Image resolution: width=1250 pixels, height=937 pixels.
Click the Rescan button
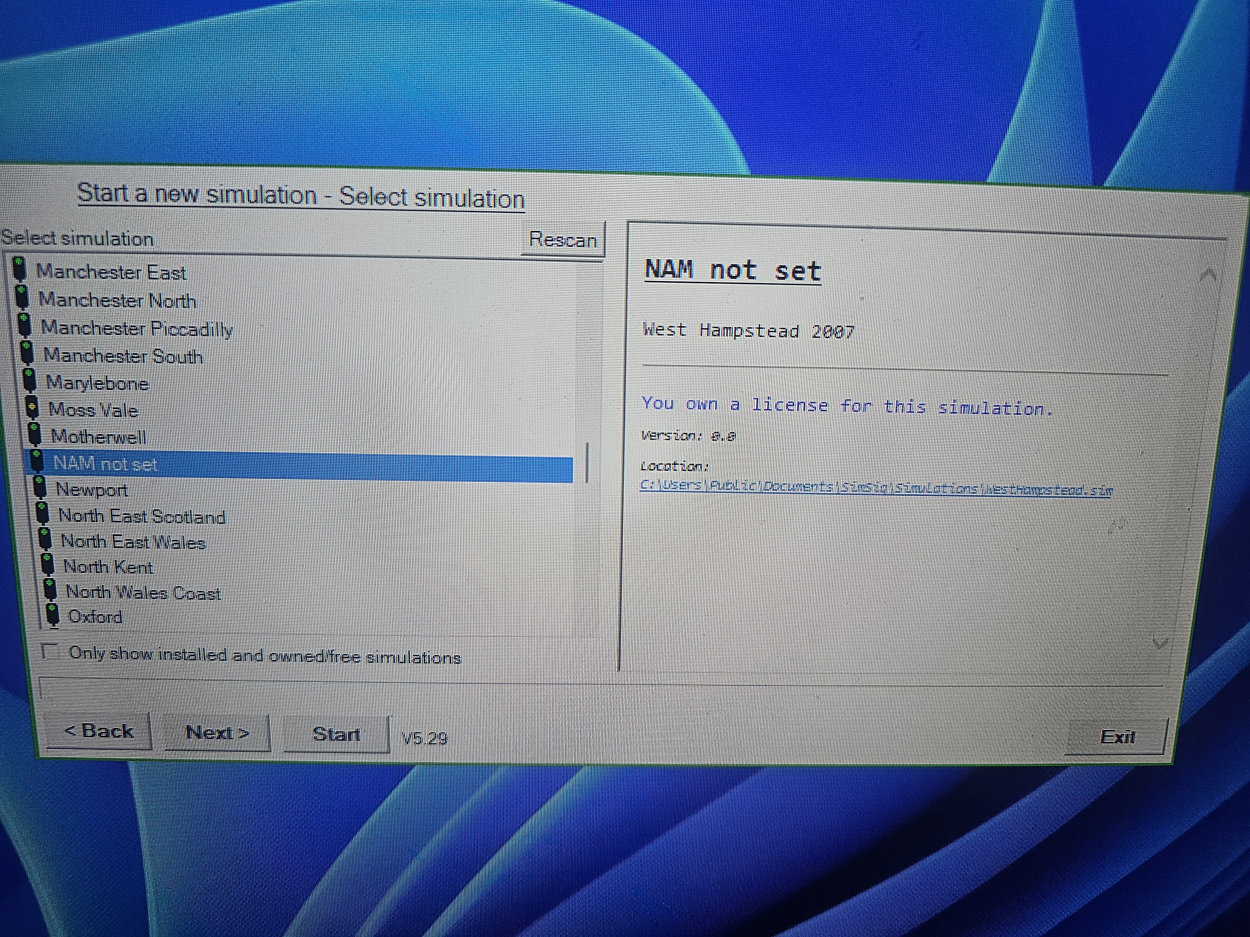563,240
